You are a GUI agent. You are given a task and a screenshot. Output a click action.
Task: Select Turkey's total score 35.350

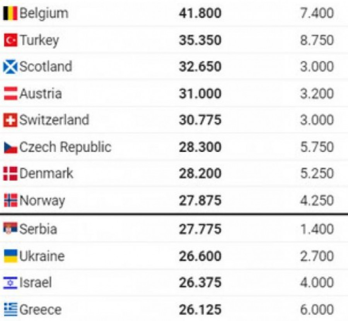coord(200,40)
